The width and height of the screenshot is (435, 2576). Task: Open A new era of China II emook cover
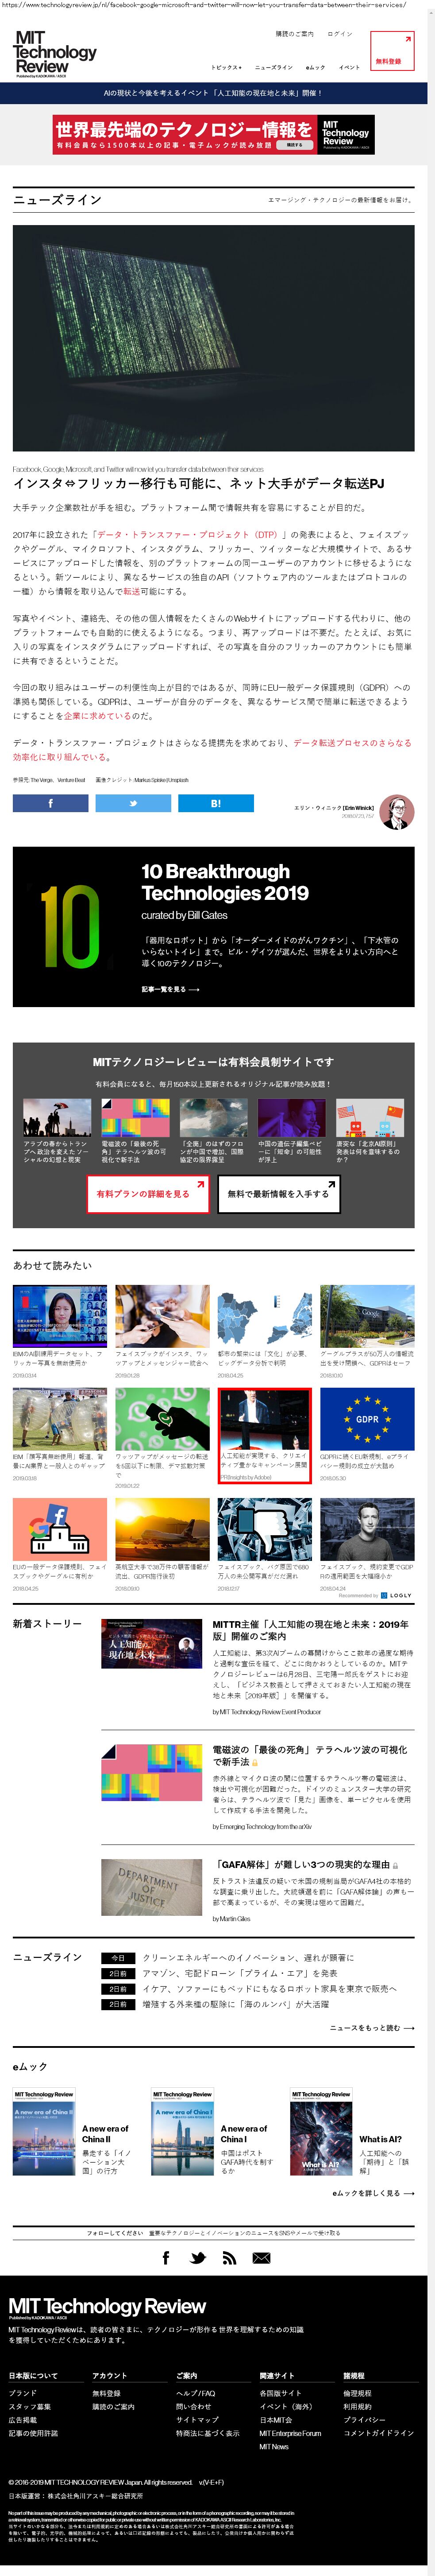click(44, 2131)
